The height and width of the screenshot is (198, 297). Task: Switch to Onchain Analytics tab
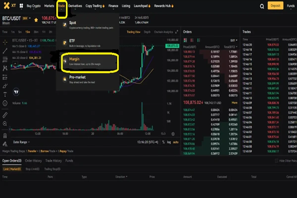tap(163, 32)
